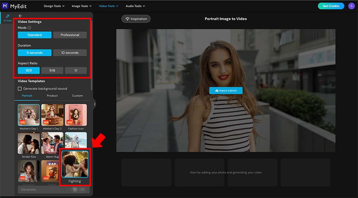Open the Audio Tools dropdown
The image size is (358, 198).
135,6
